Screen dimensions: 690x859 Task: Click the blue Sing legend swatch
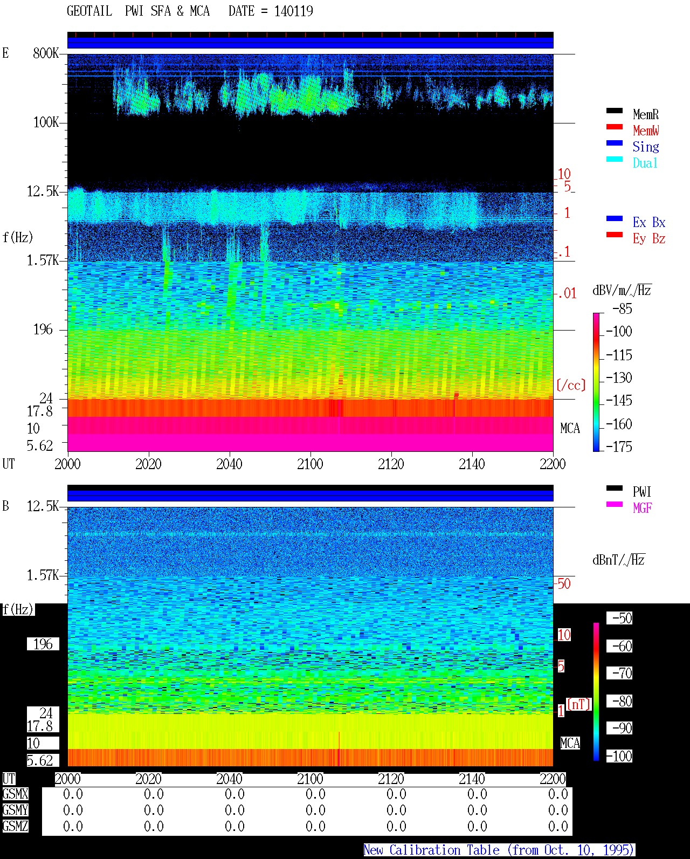[615, 143]
